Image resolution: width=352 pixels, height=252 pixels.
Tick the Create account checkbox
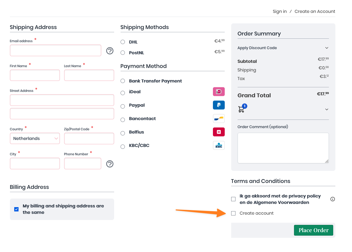(233, 213)
